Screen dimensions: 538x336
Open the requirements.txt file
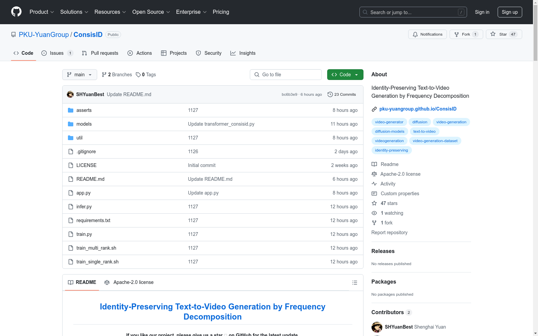pyautogui.click(x=93, y=220)
